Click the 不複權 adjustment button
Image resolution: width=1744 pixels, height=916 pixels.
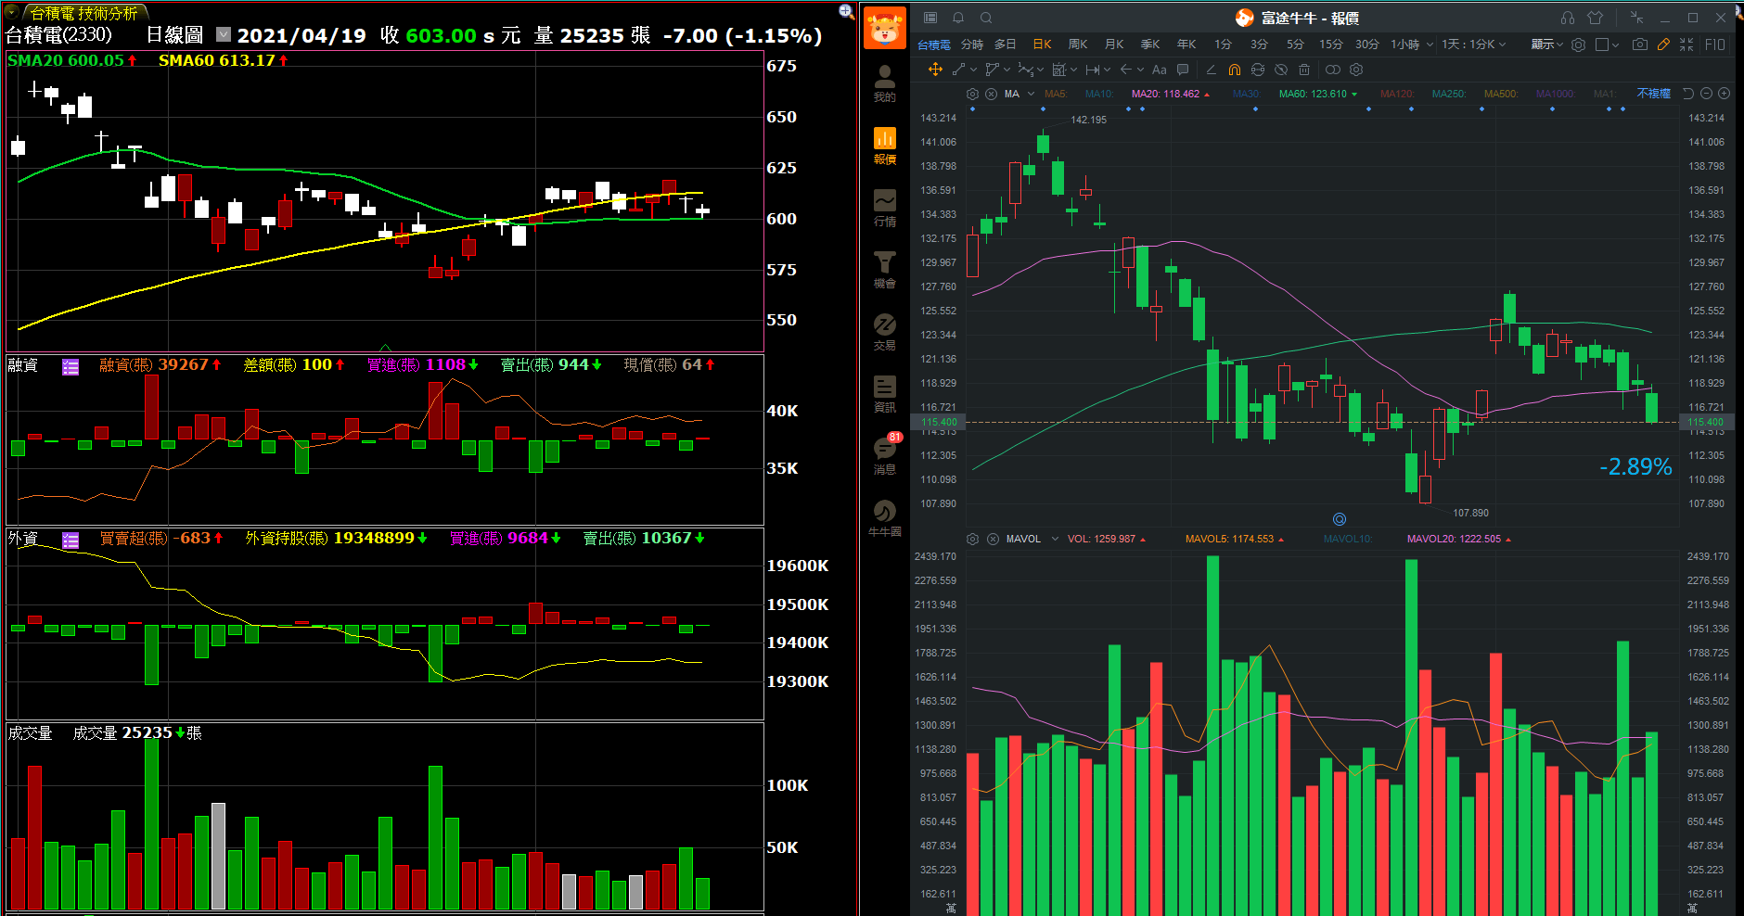1653,94
